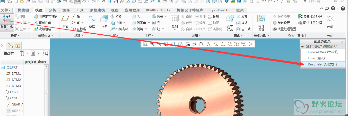Open the Folder Browser tab icon
This screenshot has width=348, height=116.
(10, 46)
